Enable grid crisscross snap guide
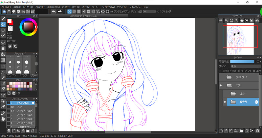The width and height of the screenshot is (262, 138). pyautogui.click(x=79, y=11)
